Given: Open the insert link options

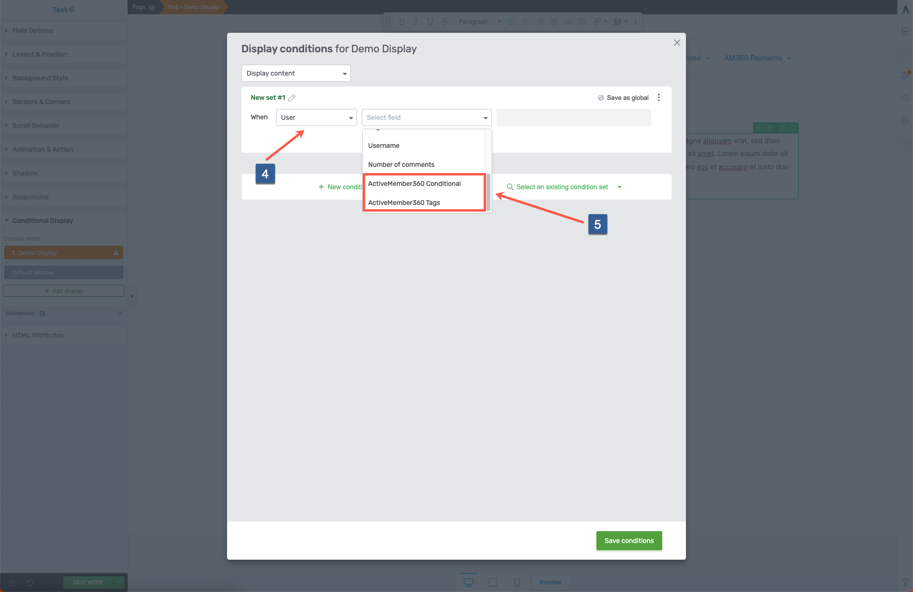Looking at the screenshot, I should coord(597,21).
